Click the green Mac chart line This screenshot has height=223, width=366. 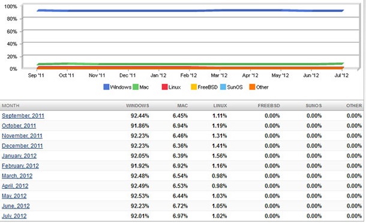click(190, 64)
